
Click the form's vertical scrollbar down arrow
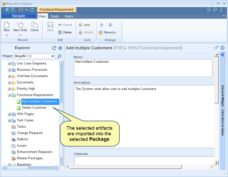click(216, 163)
